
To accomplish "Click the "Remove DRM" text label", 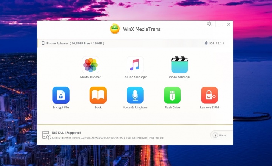I will point(209,107).
